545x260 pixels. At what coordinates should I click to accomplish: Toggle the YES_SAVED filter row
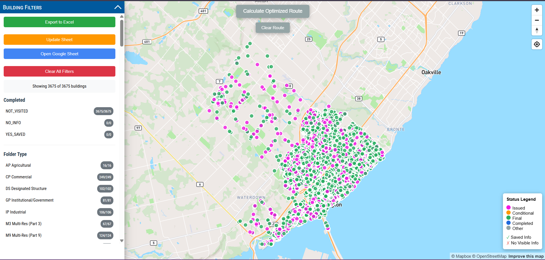point(59,134)
